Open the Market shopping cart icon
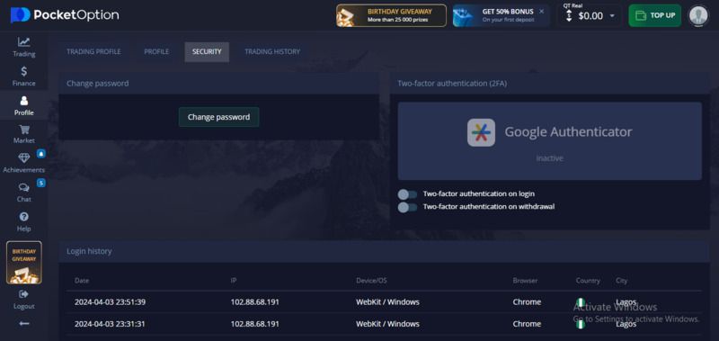Viewport: 719px width, 341px height. (24, 130)
